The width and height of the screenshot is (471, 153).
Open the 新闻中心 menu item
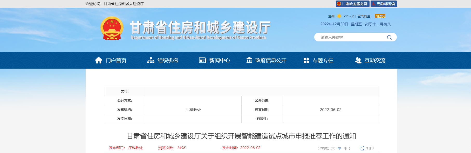coord(220,60)
